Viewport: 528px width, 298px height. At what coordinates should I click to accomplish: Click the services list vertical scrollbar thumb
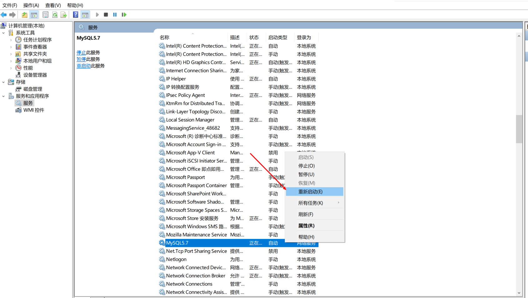pyautogui.click(x=519, y=129)
